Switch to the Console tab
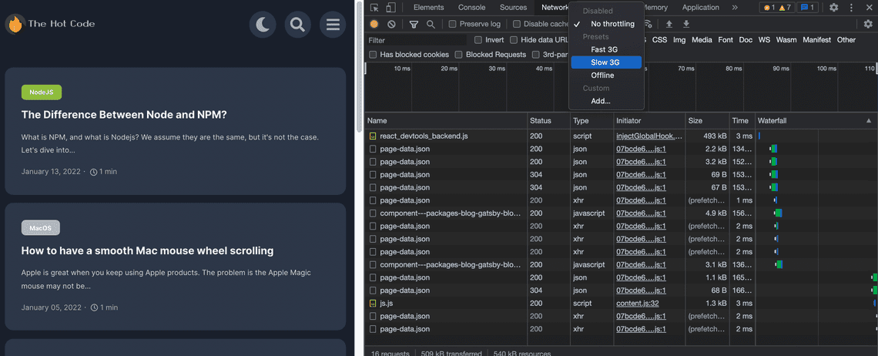This screenshot has height=356, width=878. tap(472, 7)
